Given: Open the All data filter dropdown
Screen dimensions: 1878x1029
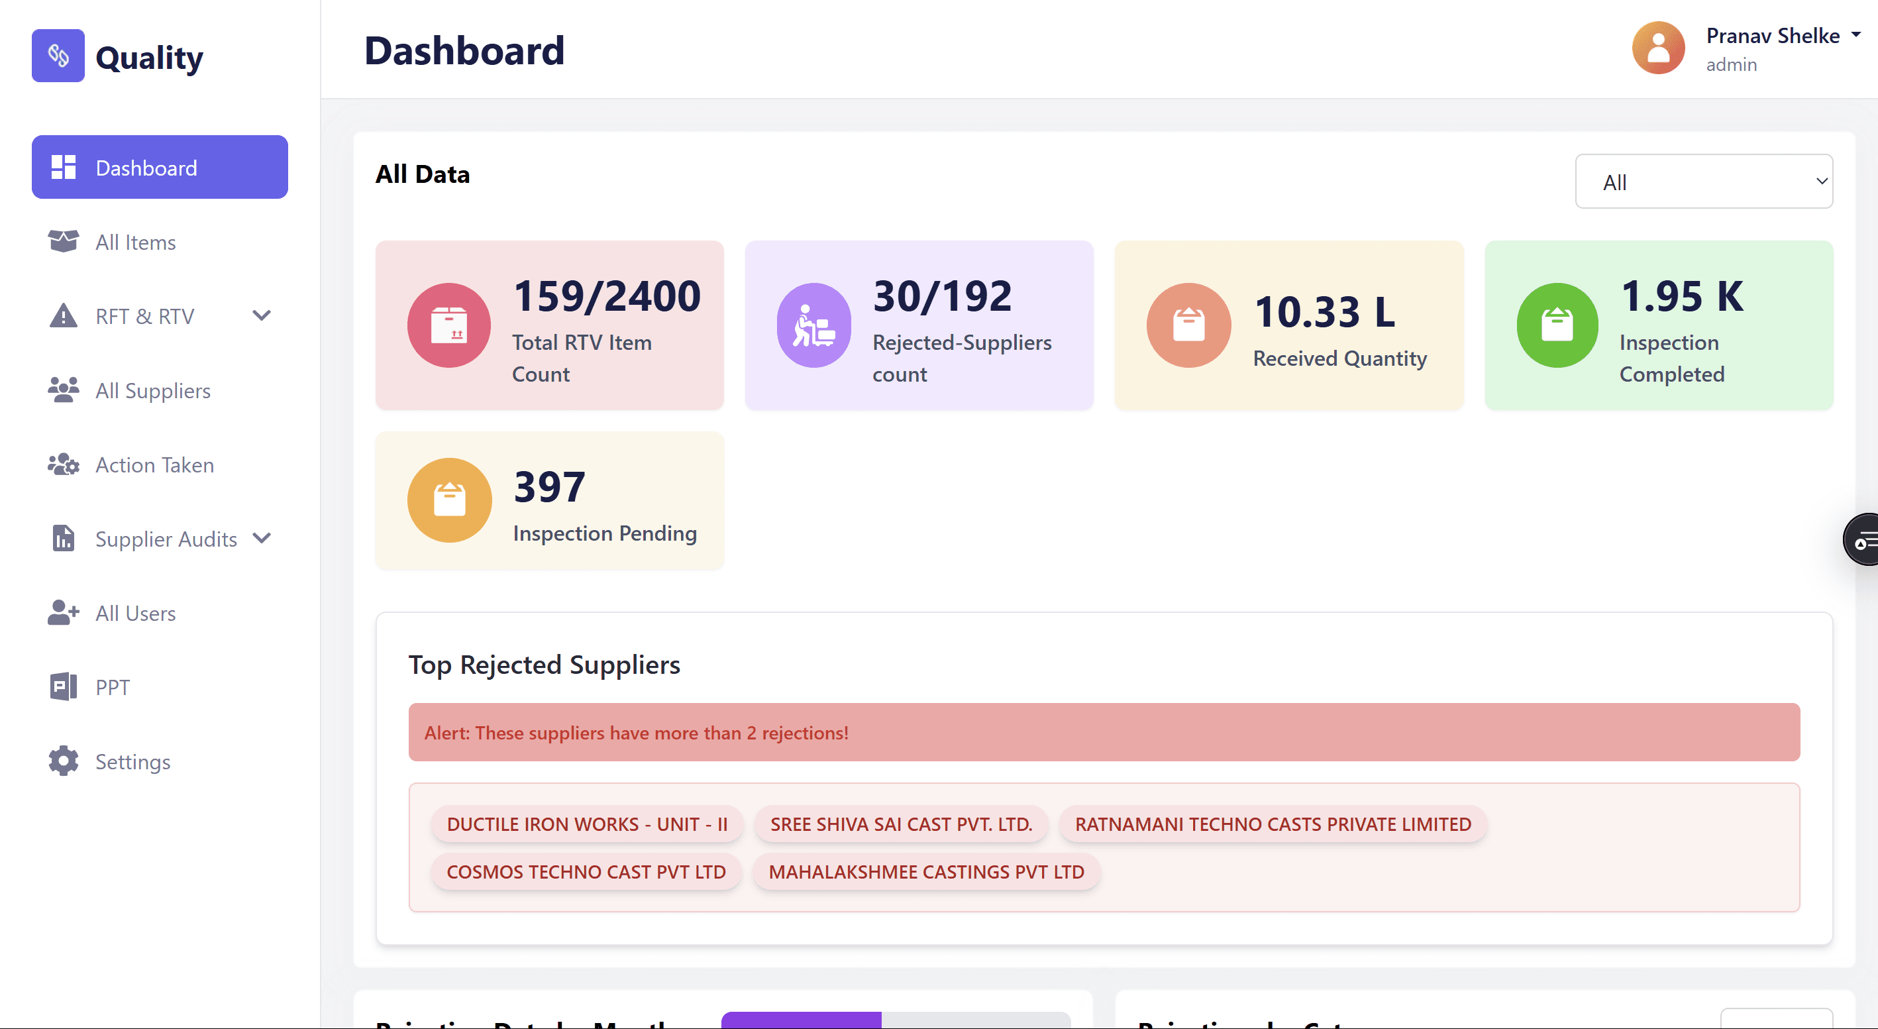Looking at the screenshot, I should [x=1703, y=181].
